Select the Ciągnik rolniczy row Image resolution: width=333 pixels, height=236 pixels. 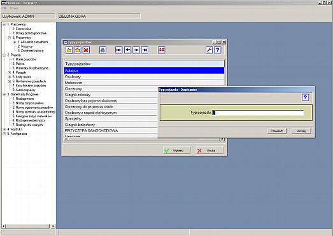(111, 95)
